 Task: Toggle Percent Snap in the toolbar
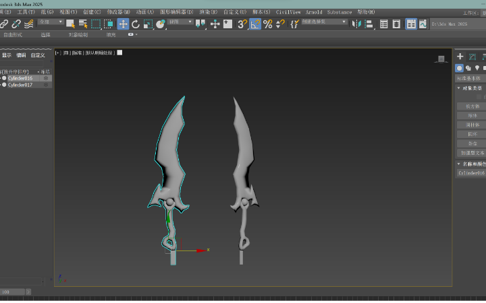(x=267, y=24)
